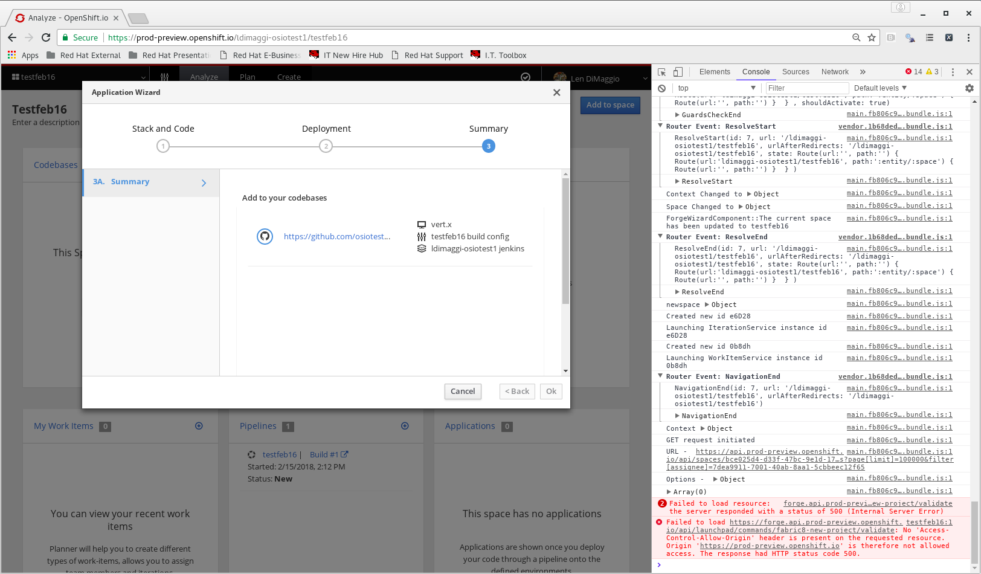The height and width of the screenshot is (574, 981).
Task: Switch to the Network tab in DevTools
Action: point(834,71)
